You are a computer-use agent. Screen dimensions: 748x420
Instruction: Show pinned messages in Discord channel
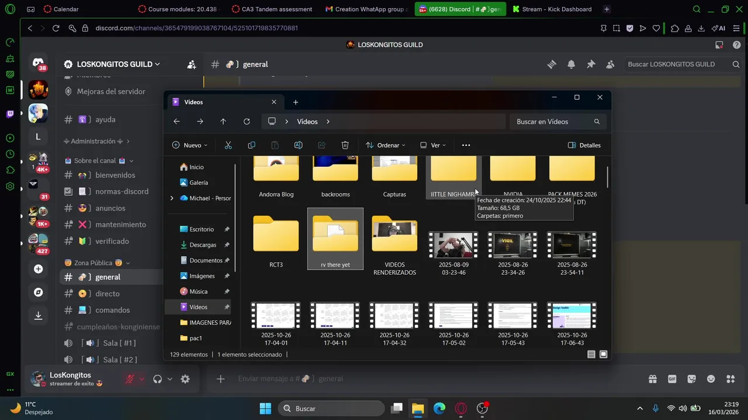tap(591, 64)
